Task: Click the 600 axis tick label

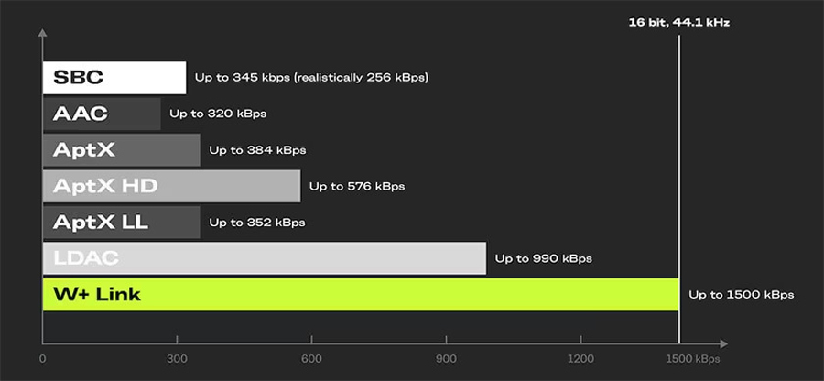Action: pyautogui.click(x=311, y=359)
